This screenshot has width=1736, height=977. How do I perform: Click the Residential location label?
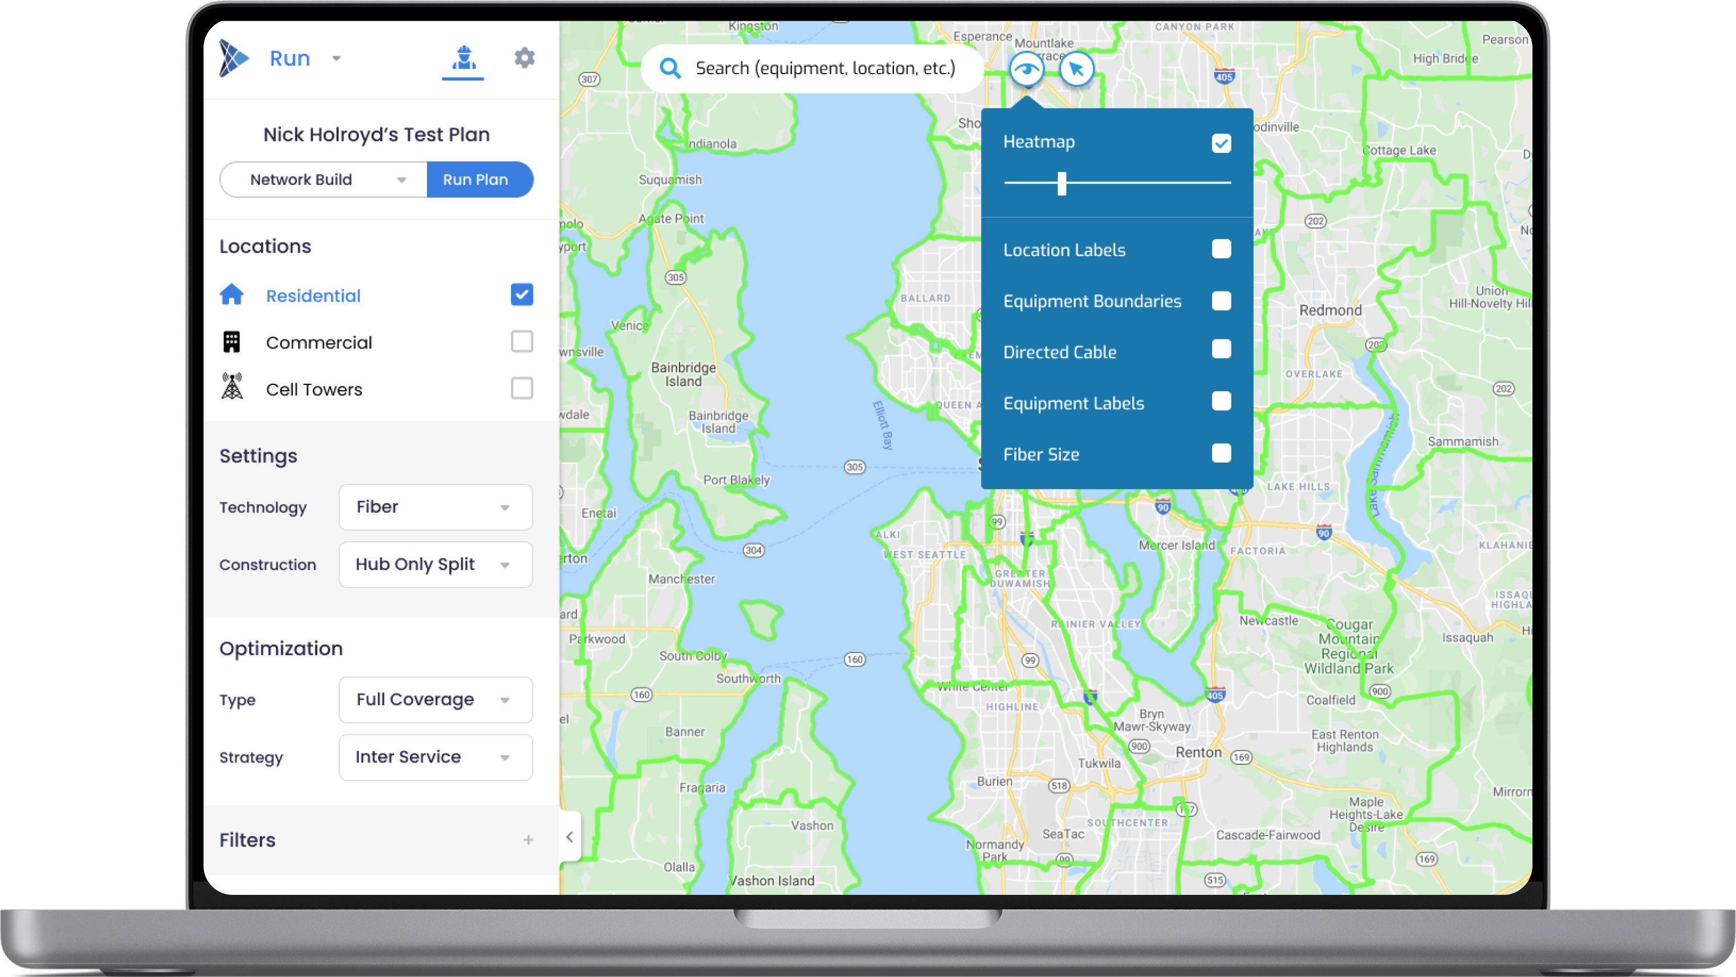point(314,295)
